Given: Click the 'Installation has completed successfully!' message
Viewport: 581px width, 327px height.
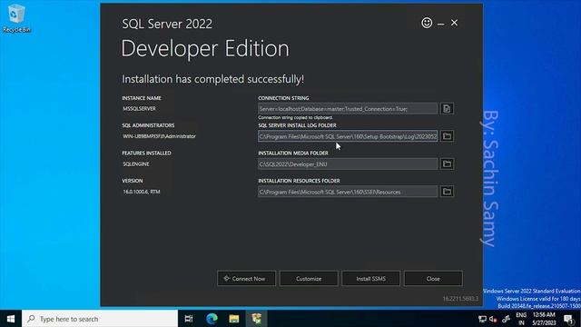Looking at the screenshot, I should click(x=213, y=79).
